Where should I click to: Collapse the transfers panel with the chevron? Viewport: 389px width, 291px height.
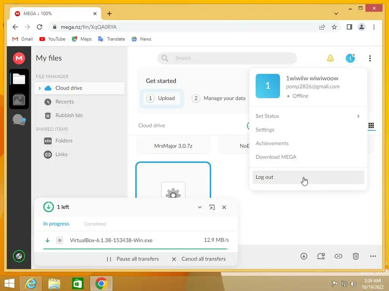[200, 207]
